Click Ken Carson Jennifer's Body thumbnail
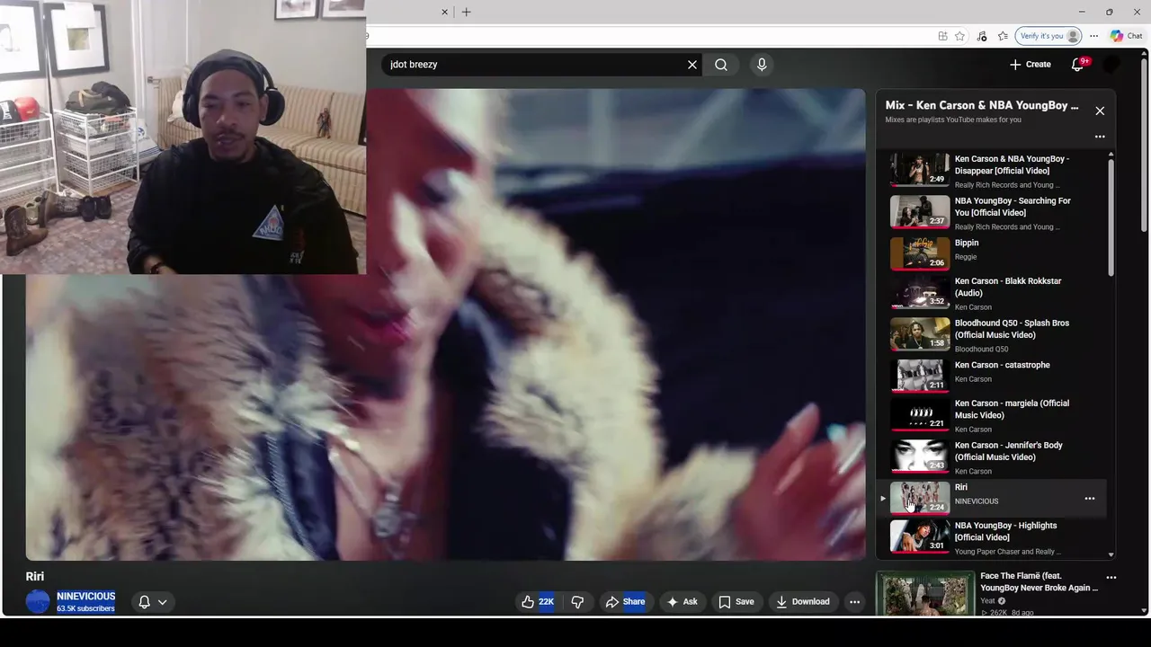Screen dimensions: 1151x647 point(920,456)
